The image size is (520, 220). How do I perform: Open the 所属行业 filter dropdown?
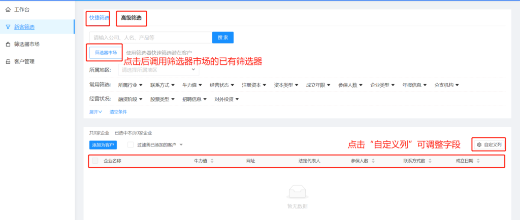(130, 85)
